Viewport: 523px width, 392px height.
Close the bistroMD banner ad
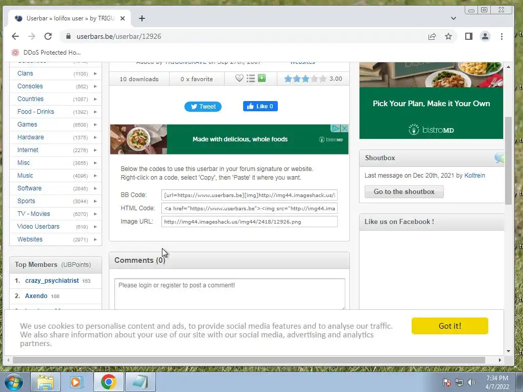click(345, 128)
